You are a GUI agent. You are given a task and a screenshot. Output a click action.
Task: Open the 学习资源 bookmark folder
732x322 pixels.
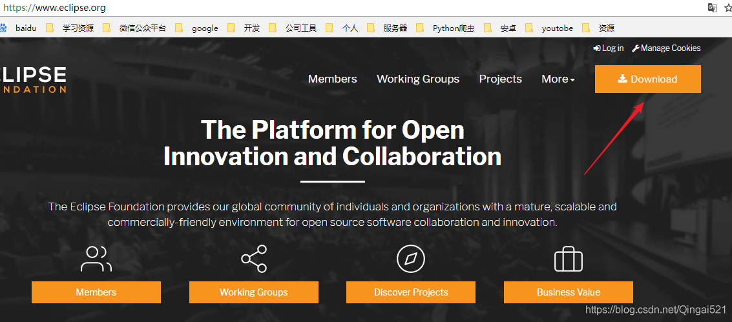70,28
